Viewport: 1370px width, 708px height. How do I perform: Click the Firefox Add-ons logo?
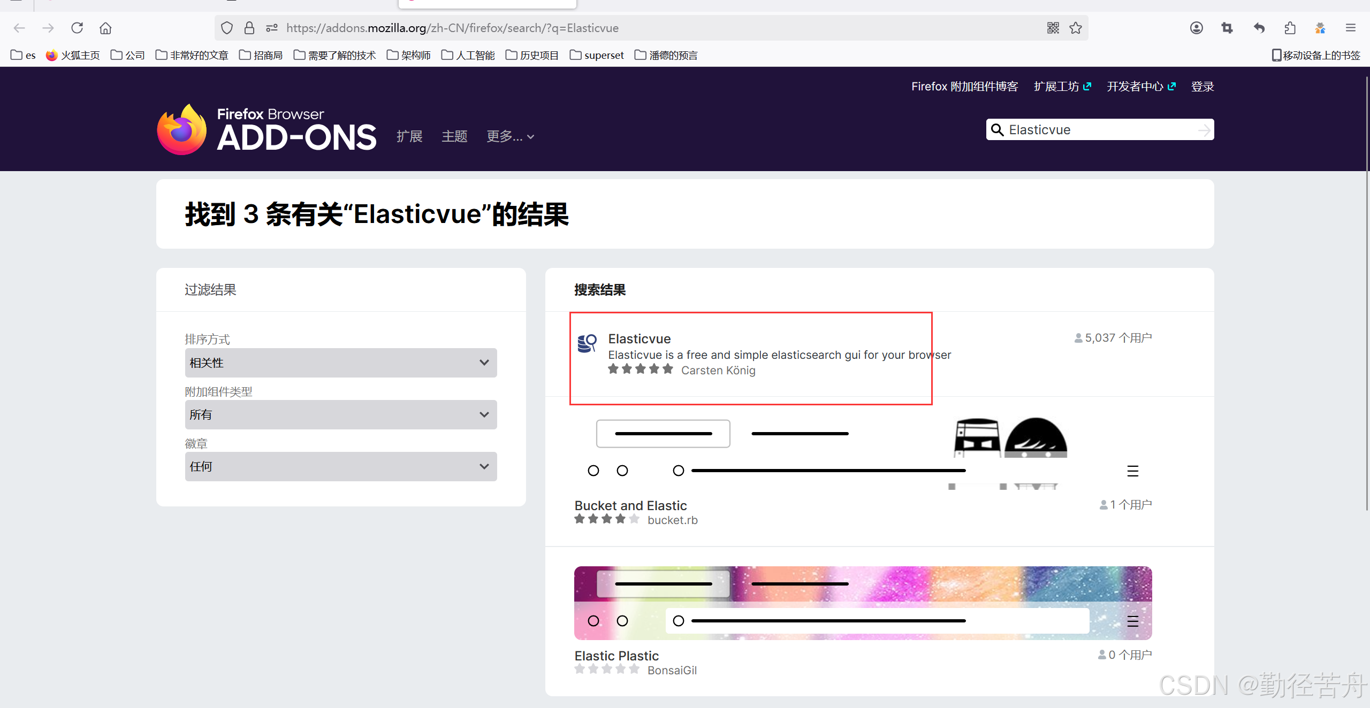pos(267,130)
